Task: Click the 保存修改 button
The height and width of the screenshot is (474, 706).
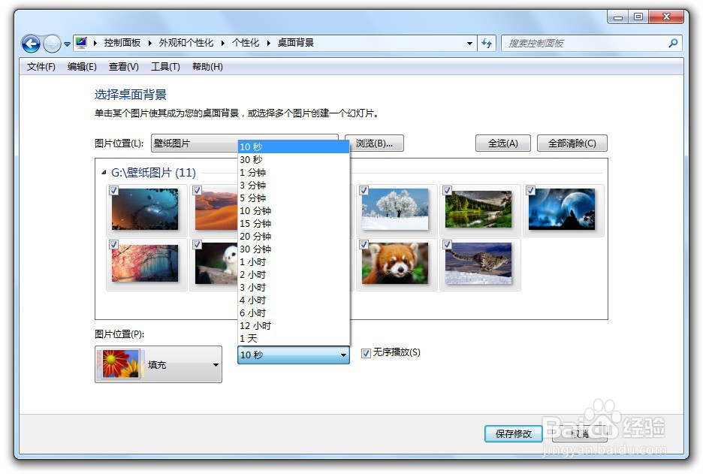Action: pyautogui.click(x=513, y=433)
